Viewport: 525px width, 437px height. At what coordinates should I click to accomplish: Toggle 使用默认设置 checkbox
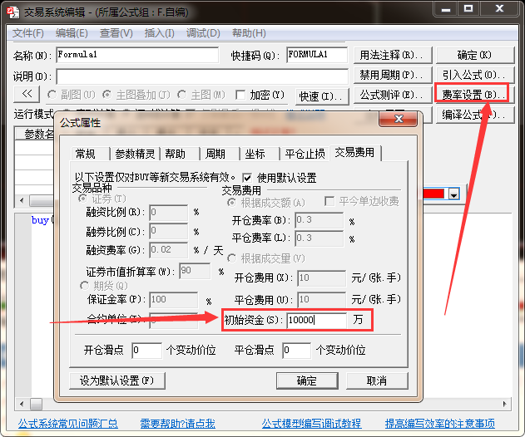pos(248,178)
